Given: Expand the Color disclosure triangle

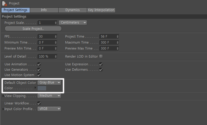Looking at the screenshot, I should pos(35,88).
